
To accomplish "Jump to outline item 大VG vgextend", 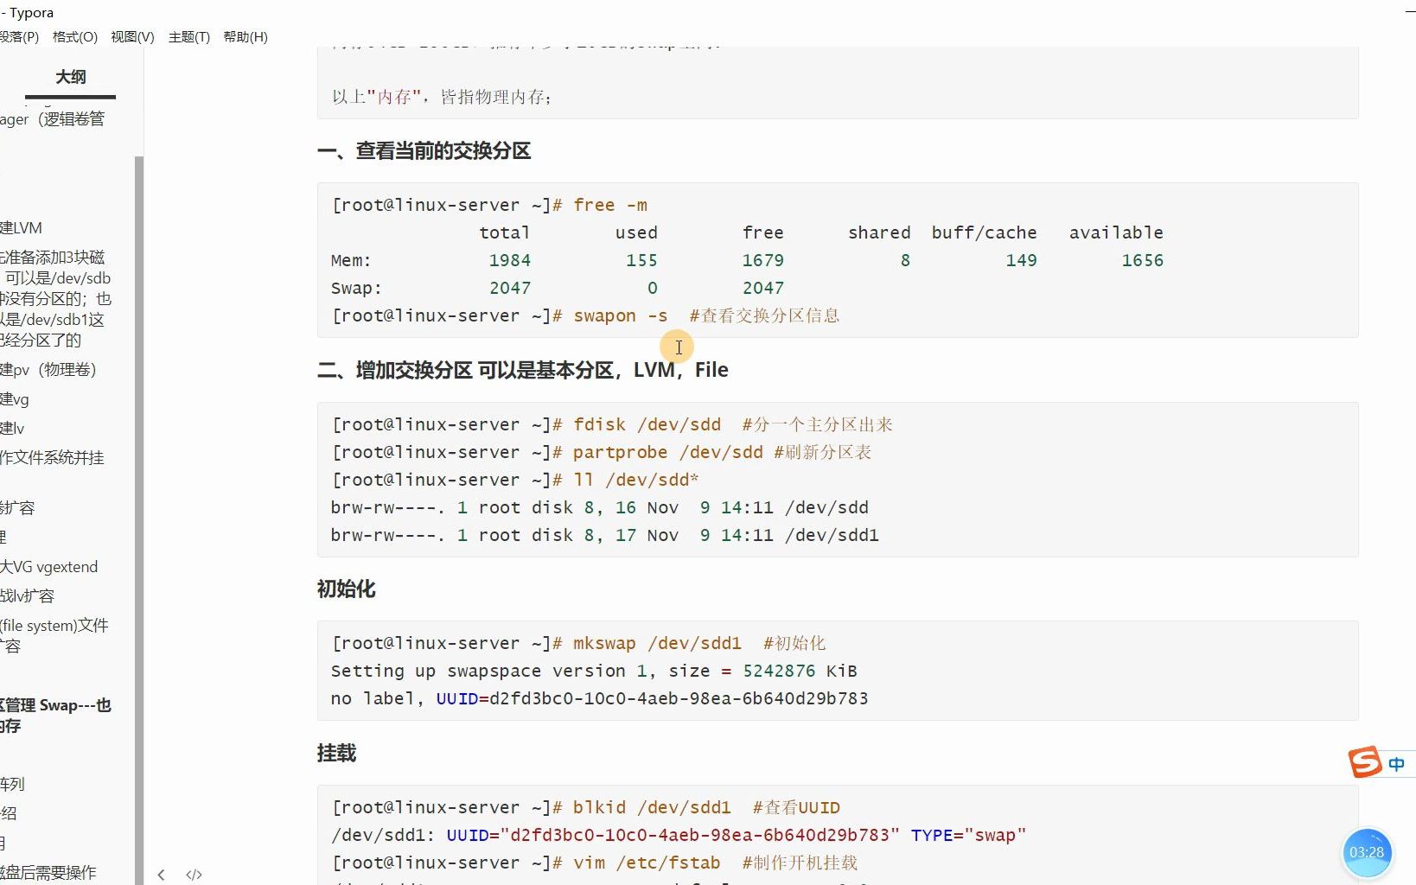I will [49, 566].
